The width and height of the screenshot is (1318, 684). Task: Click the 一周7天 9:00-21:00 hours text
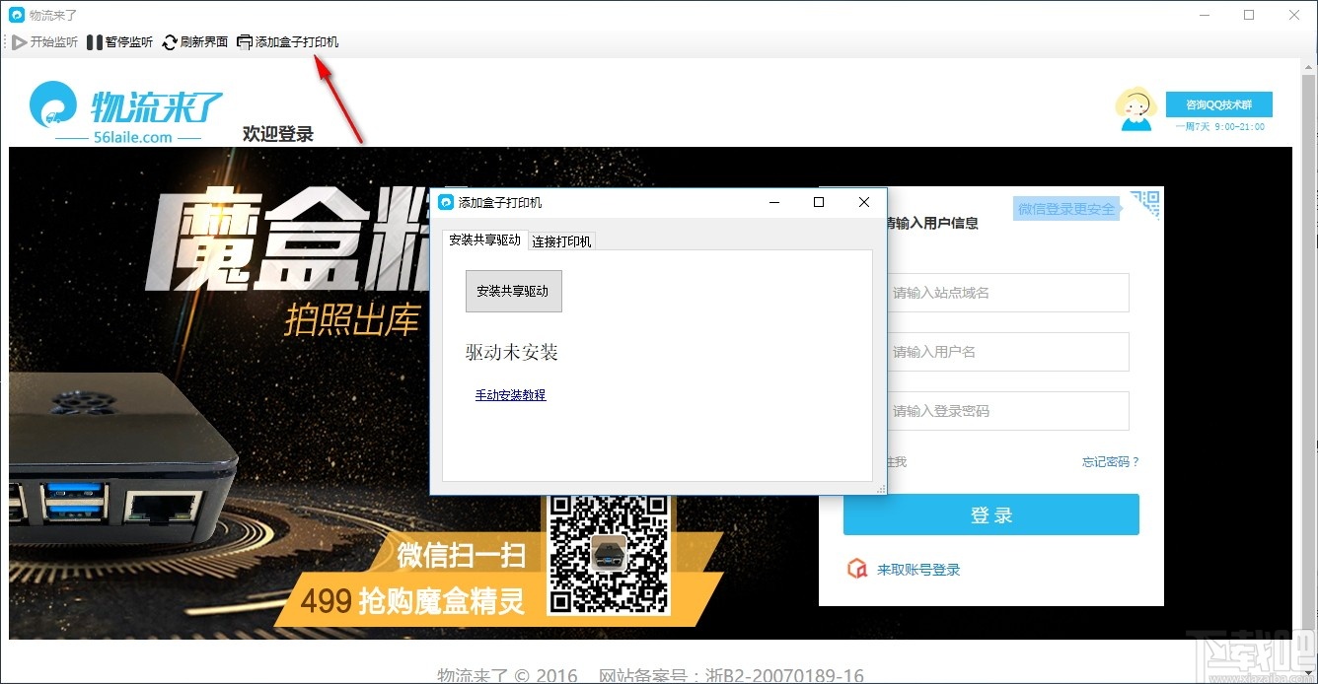click(1219, 127)
